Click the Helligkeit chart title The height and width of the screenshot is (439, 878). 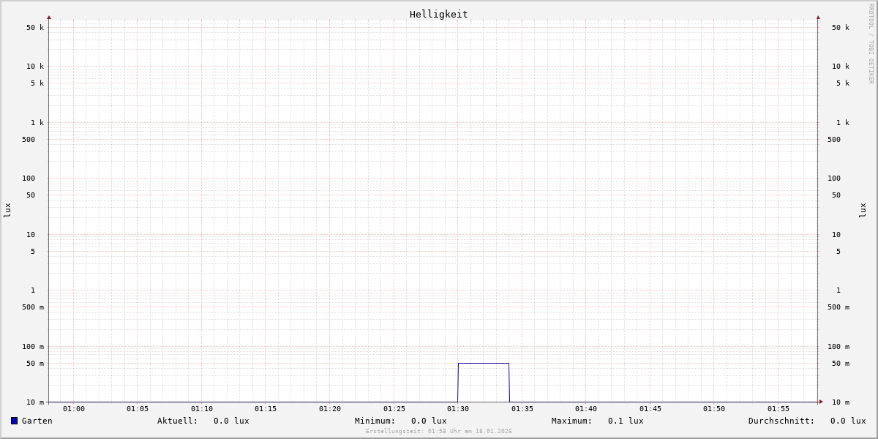point(439,14)
